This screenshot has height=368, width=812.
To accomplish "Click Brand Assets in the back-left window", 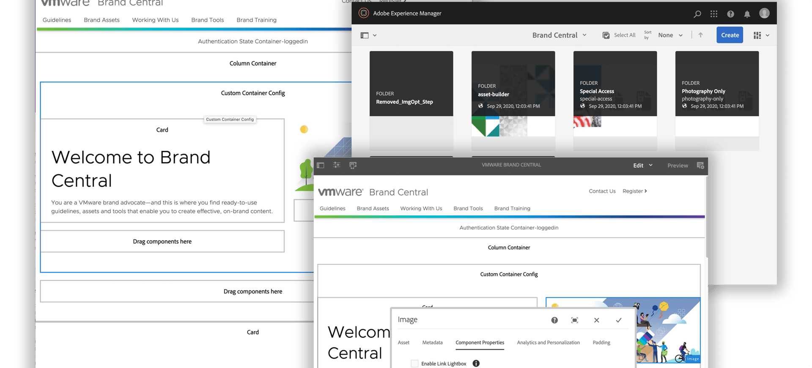I will pos(101,20).
